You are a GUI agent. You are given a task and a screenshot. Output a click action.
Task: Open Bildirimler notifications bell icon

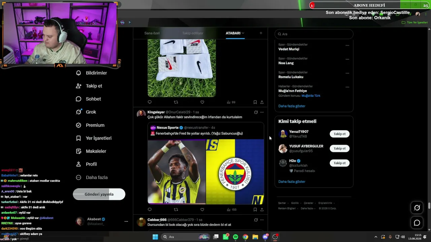pos(78,73)
